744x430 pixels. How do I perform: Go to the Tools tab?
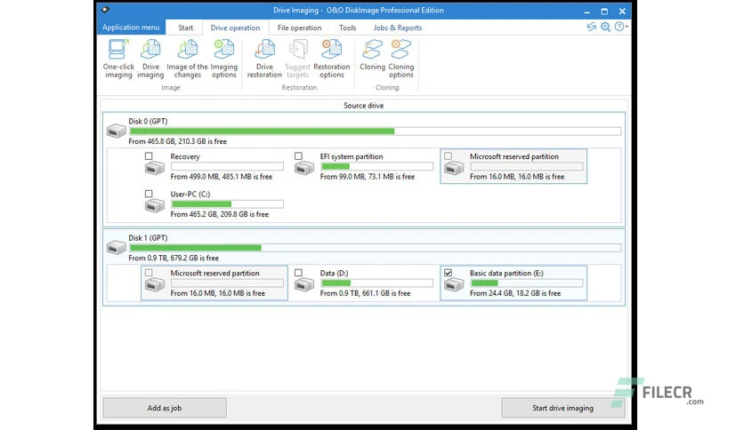pyautogui.click(x=347, y=28)
